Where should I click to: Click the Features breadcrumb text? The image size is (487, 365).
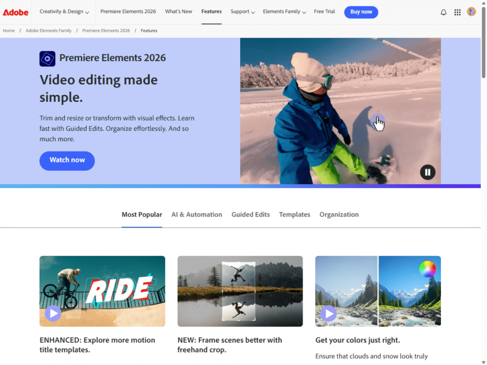point(149,30)
